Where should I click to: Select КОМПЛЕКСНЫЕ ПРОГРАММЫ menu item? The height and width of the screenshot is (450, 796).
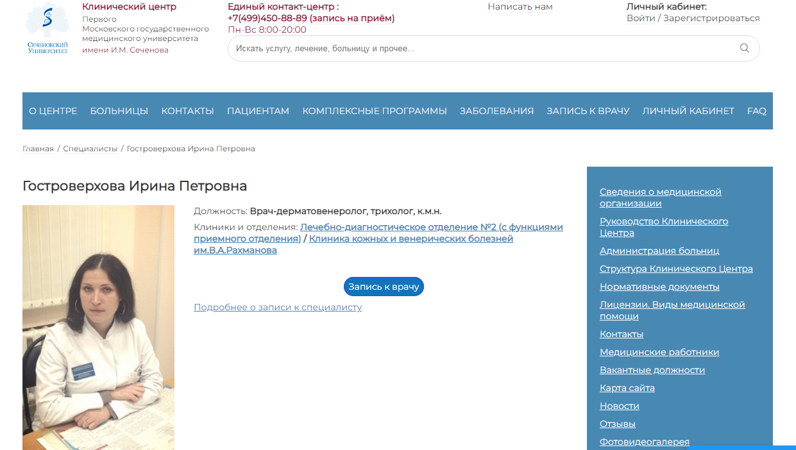tap(375, 111)
